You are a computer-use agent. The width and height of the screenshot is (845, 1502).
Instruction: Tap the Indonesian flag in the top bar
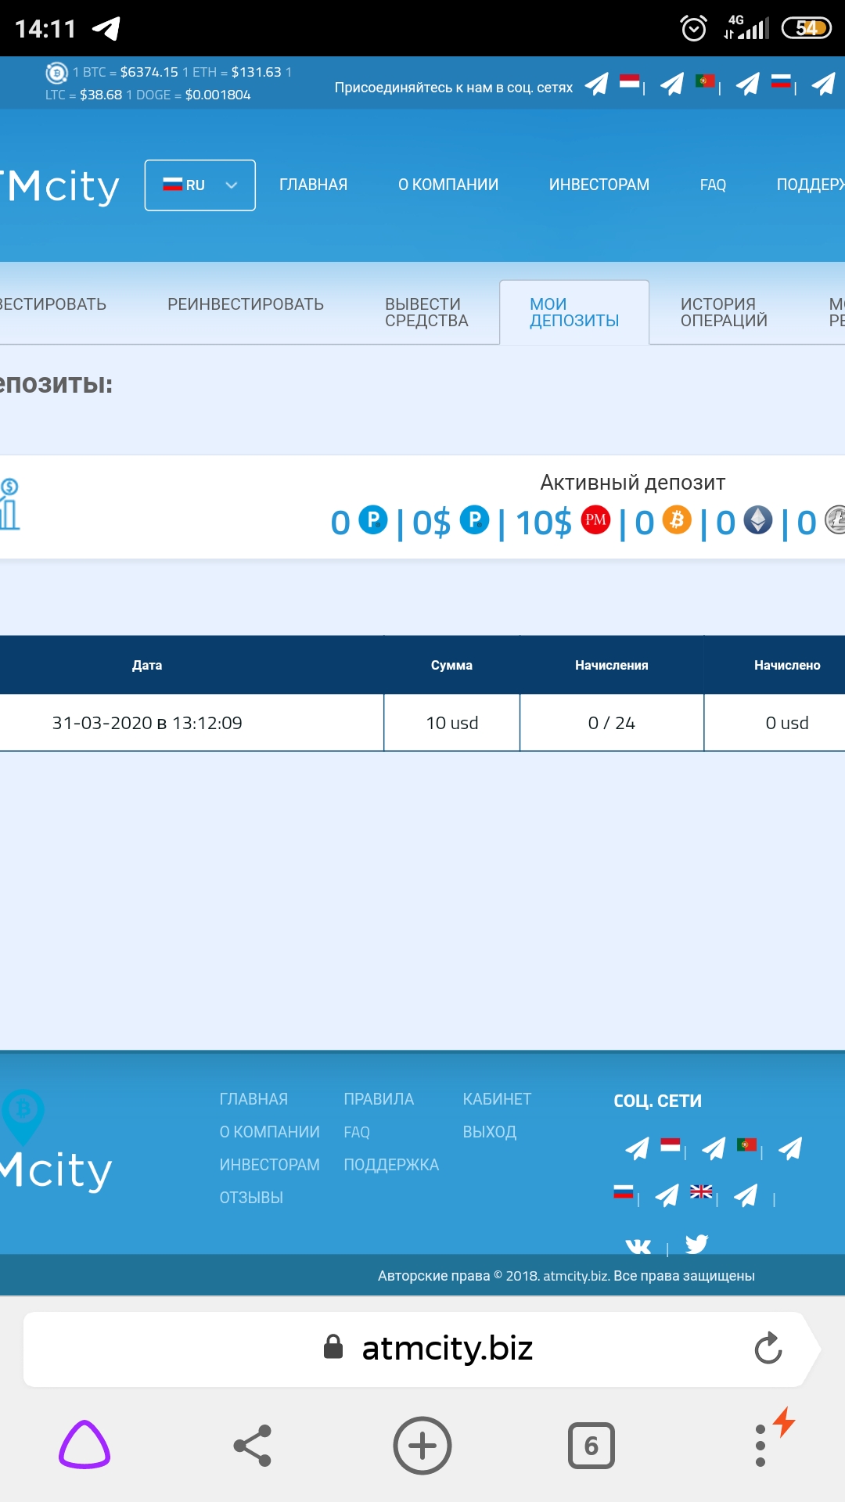point(629,81)
